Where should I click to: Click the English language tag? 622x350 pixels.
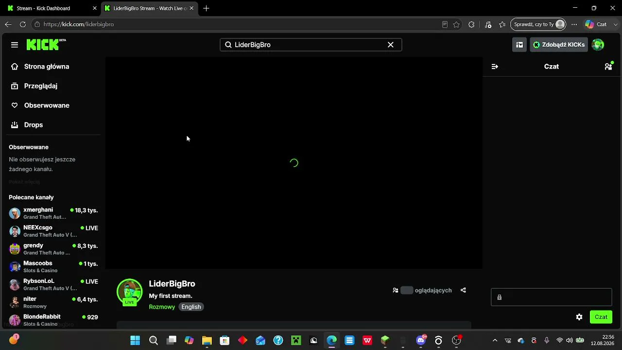tap(191, 307)
